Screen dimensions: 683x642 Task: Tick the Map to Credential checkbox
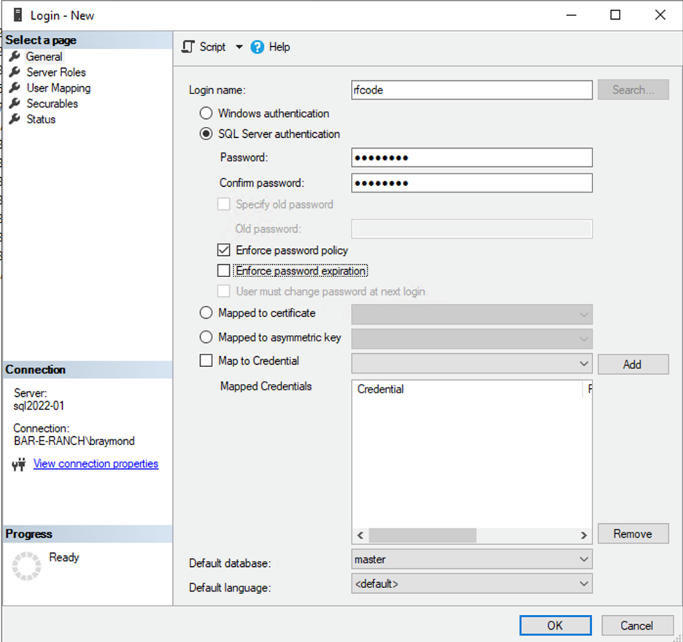click(207, 360)
